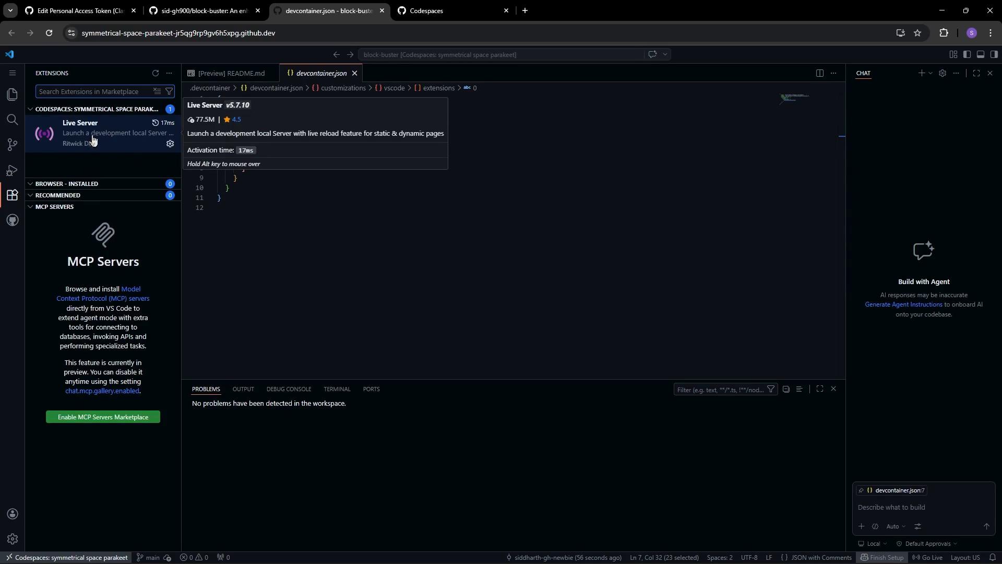Maximize the bottom panel size
This screenshot has height=564, width=1002.
(x=820, y=389)
